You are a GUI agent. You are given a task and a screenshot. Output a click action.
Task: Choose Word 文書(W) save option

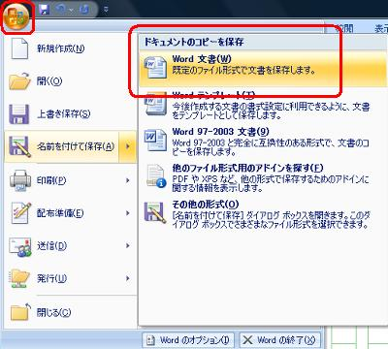point(264,69)
